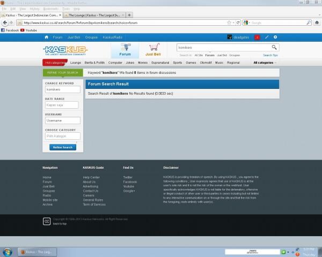Click the back to top icon in footer
Screen dimensions: 322x257
click(x=47, y=221)
